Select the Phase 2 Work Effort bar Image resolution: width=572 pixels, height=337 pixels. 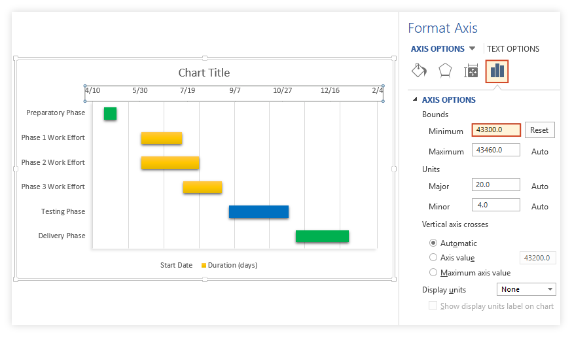[x=170, y=163]
